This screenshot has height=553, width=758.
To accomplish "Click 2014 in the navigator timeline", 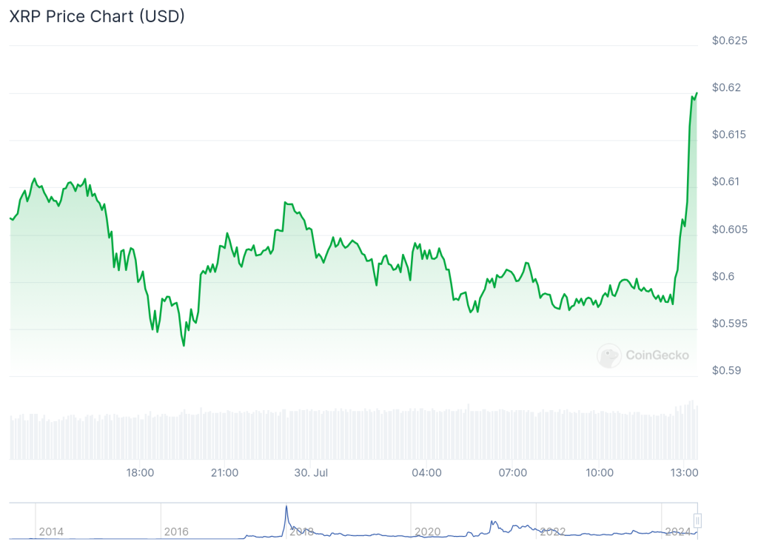I will click(51, 532).
